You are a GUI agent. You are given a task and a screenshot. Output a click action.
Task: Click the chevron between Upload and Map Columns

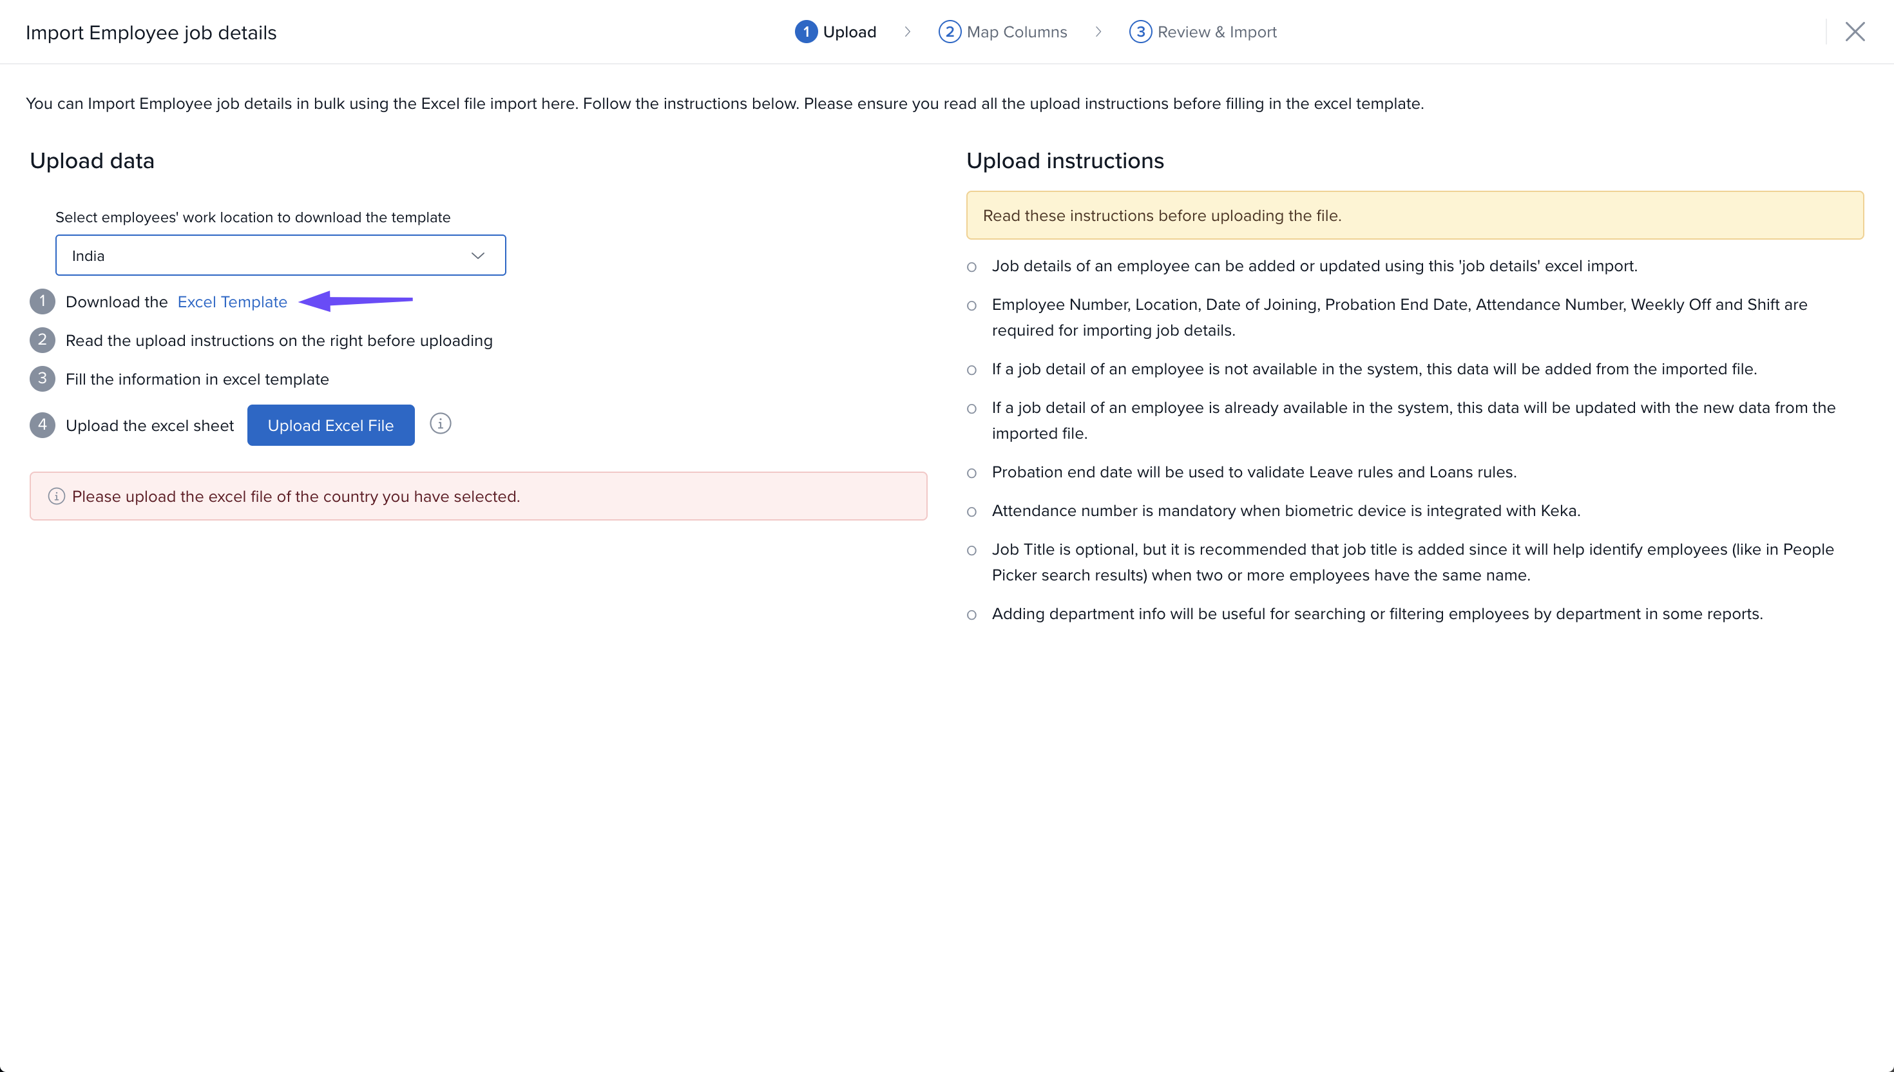coord(908,32)
